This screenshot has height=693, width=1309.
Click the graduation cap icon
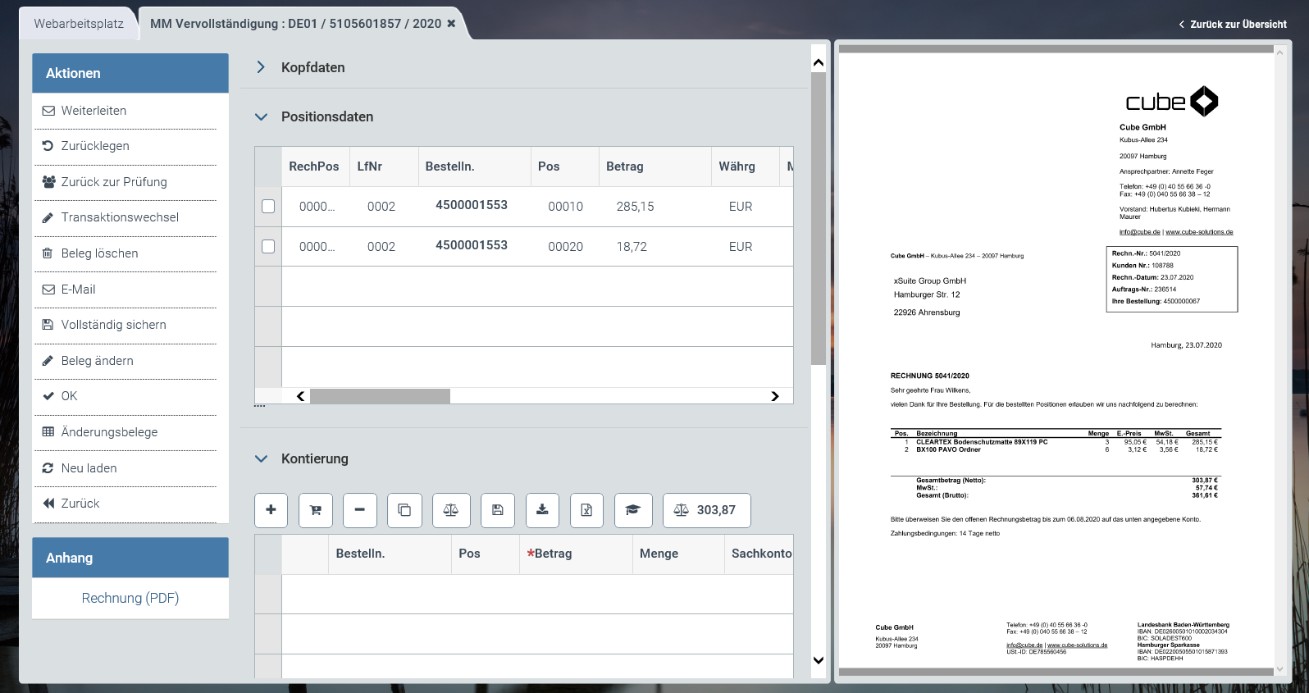(632, 510)
